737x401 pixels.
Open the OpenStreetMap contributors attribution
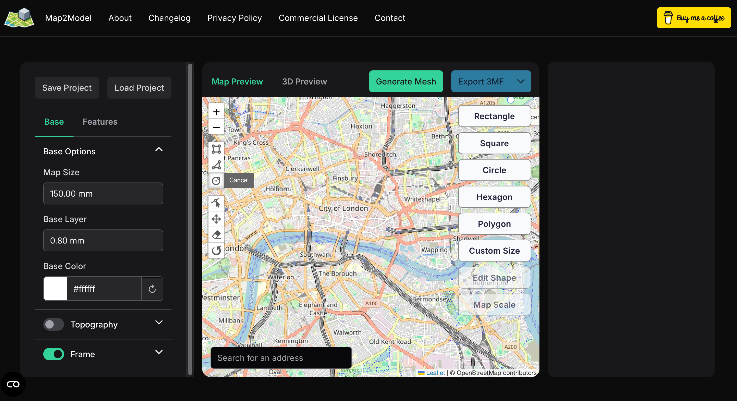[493, 373]
